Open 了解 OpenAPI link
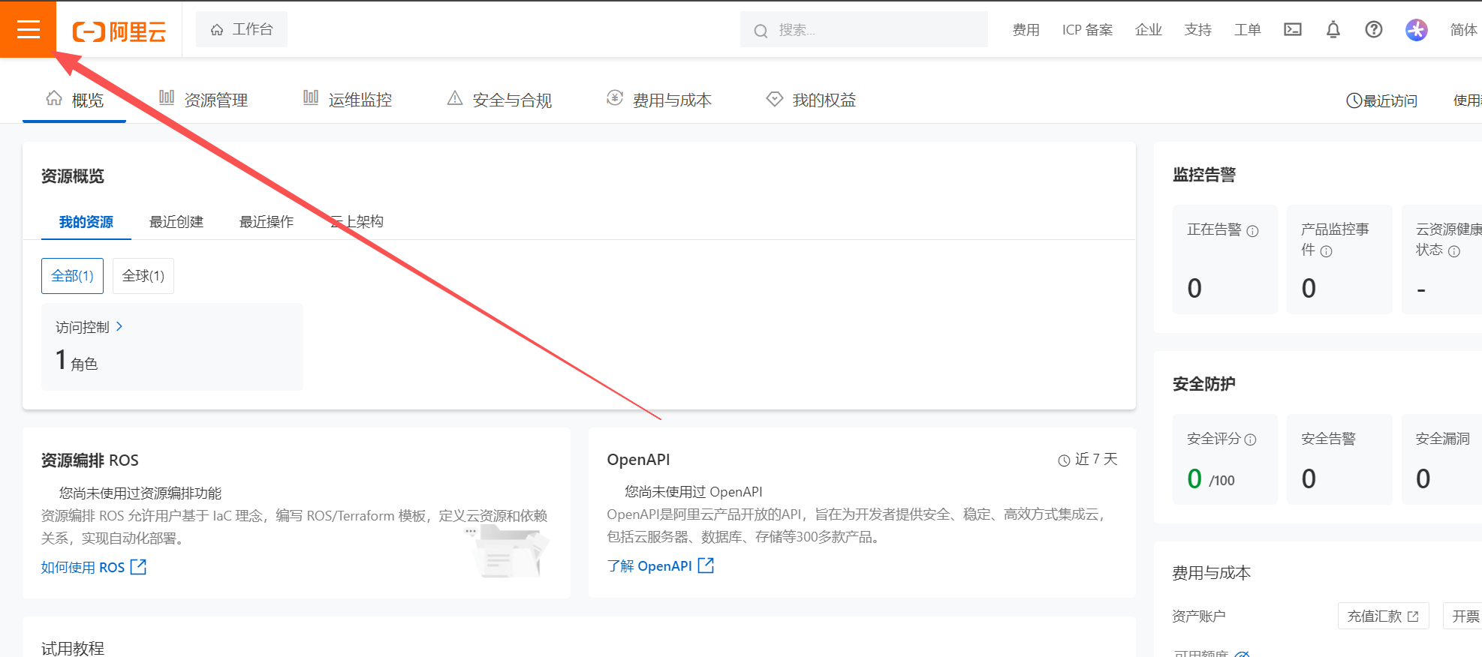Image resolution: width=1482 pixels, height=657 pixels. pos(660,566)
